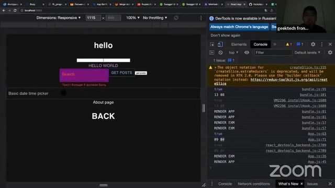
Task: Open the top JavaScript context dropdown
Action: pos(233,52)
